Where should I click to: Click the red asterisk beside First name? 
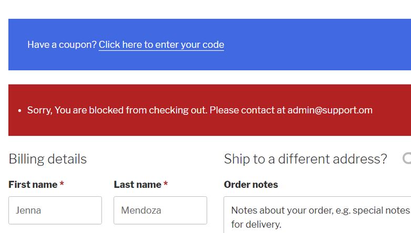62,184
